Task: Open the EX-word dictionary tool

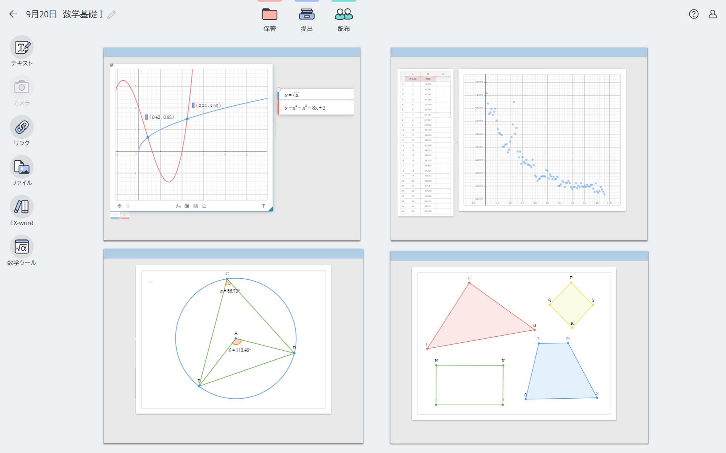Action: coord(22,207)
